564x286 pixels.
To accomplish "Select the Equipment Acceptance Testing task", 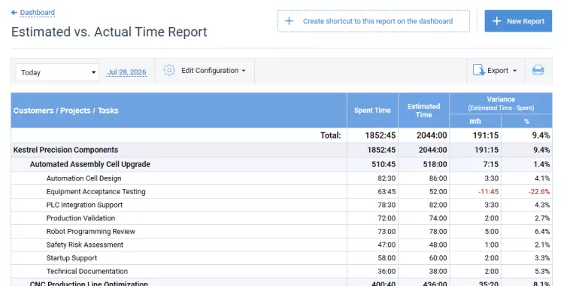I will tap(281, 192).
